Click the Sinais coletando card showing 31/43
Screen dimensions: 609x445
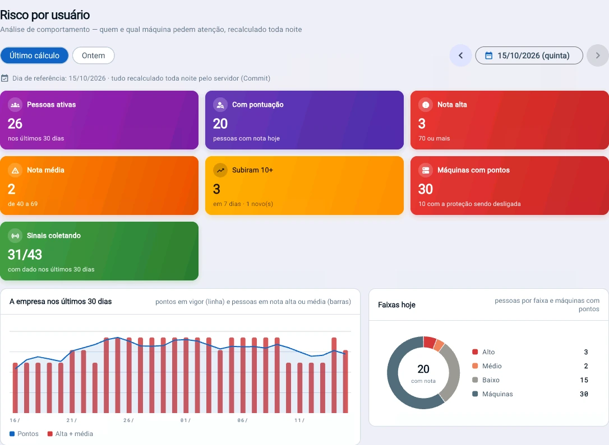[x=99, y=251]
